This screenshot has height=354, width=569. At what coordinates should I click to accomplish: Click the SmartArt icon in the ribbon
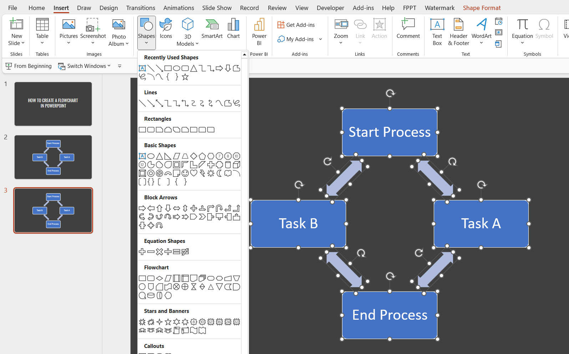coord(212,29)
